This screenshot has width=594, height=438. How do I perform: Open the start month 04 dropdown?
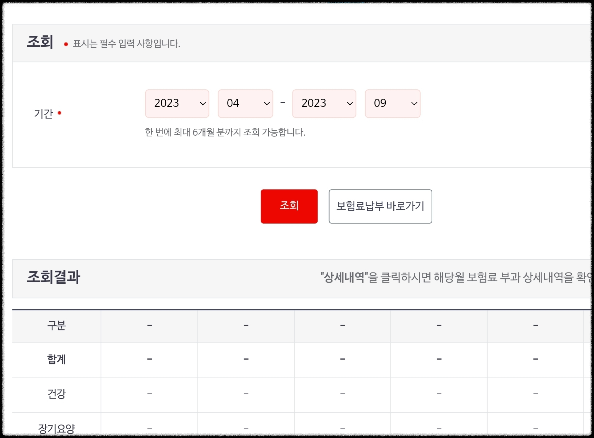point(245,104)
